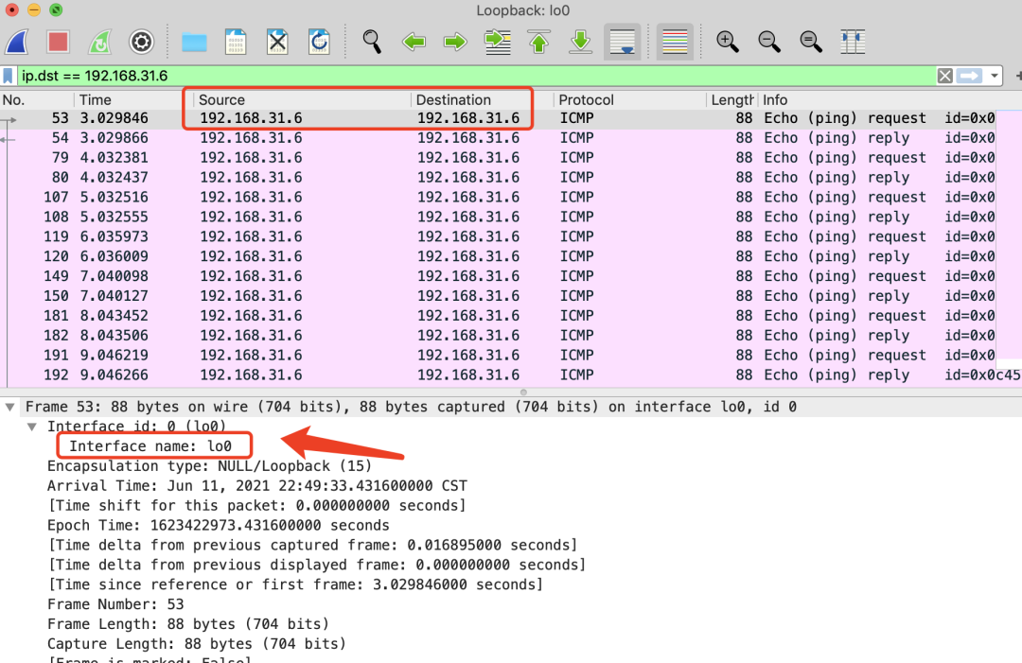
Task: Open a capture file via folder icon
Action: click(x=194, y=42)
